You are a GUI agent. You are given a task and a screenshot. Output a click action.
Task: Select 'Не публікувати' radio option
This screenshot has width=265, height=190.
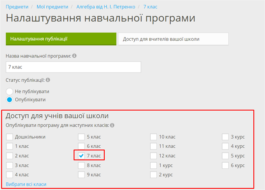[x=10, y=91]
